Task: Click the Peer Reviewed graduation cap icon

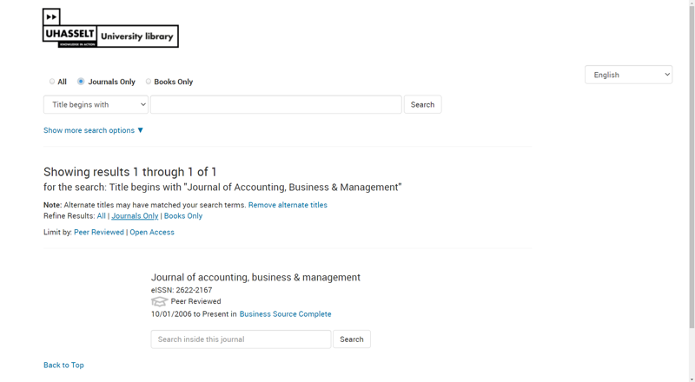Action: pos(159,301)
